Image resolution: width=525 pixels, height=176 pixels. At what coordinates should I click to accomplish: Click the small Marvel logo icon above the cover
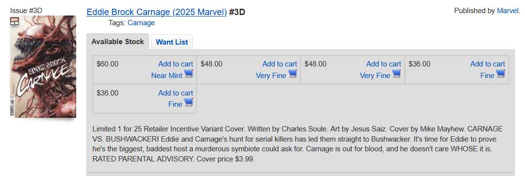[x=15, y=22]
